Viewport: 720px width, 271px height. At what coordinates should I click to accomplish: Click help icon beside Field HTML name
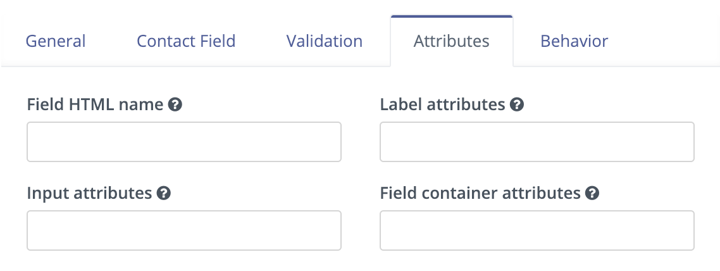click(x=175, y=104)
